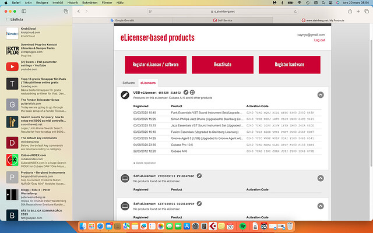This screenshot has height=233, width=373.
Task: Open the Fönster menu
Action: click(107, 2)
